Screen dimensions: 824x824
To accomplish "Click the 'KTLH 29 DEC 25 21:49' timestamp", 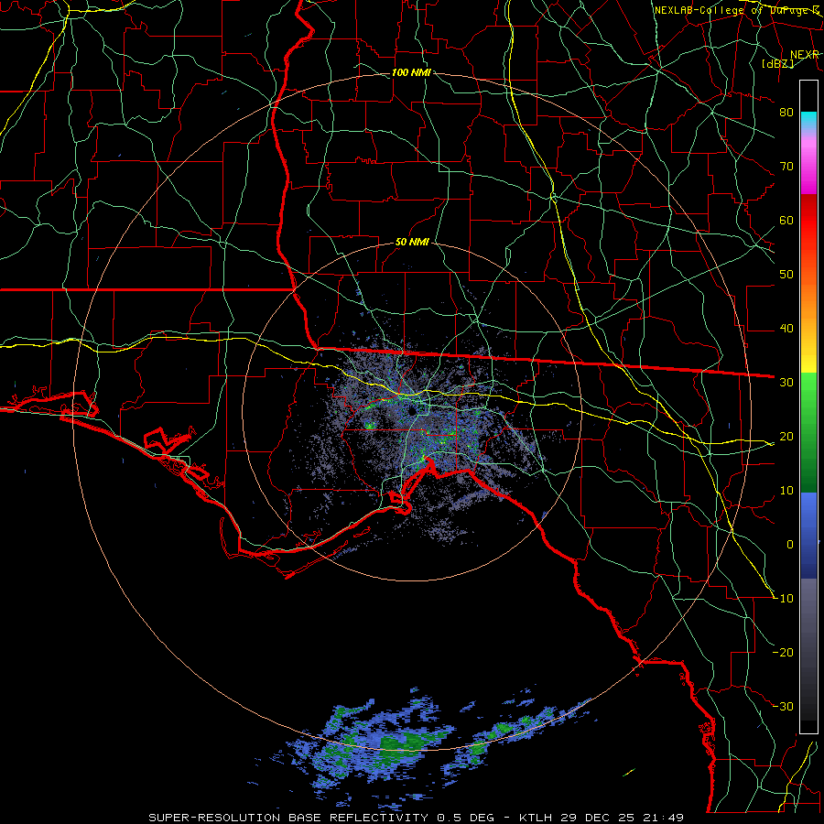I will [x=602, y=818].
